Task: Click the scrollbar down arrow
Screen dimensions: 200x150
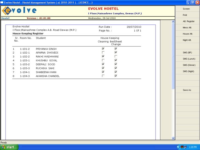Action: click(173, 138)
